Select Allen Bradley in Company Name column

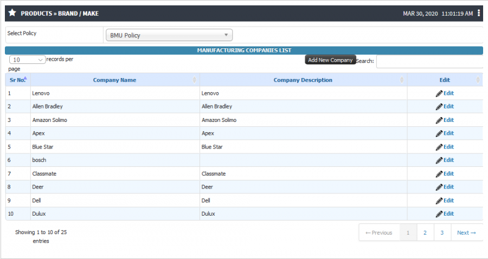point(47,106)
